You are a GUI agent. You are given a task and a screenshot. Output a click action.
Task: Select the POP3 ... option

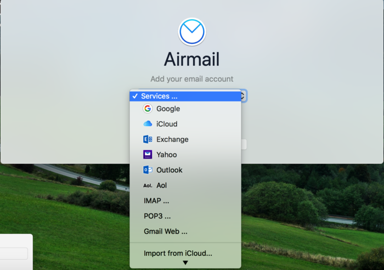click(x=185, y=216)
